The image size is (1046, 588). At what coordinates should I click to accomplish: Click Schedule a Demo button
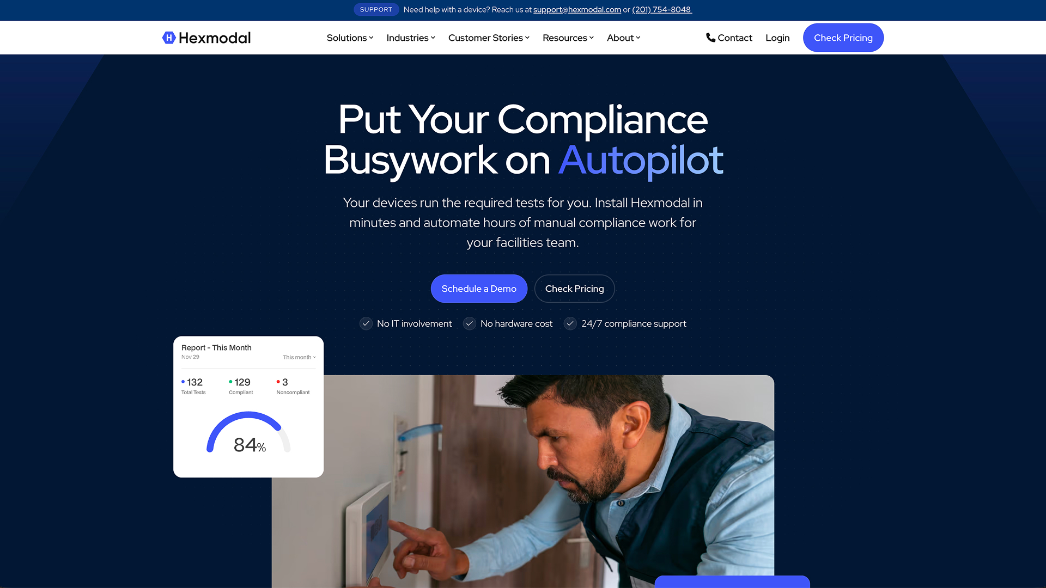[479, 289]
